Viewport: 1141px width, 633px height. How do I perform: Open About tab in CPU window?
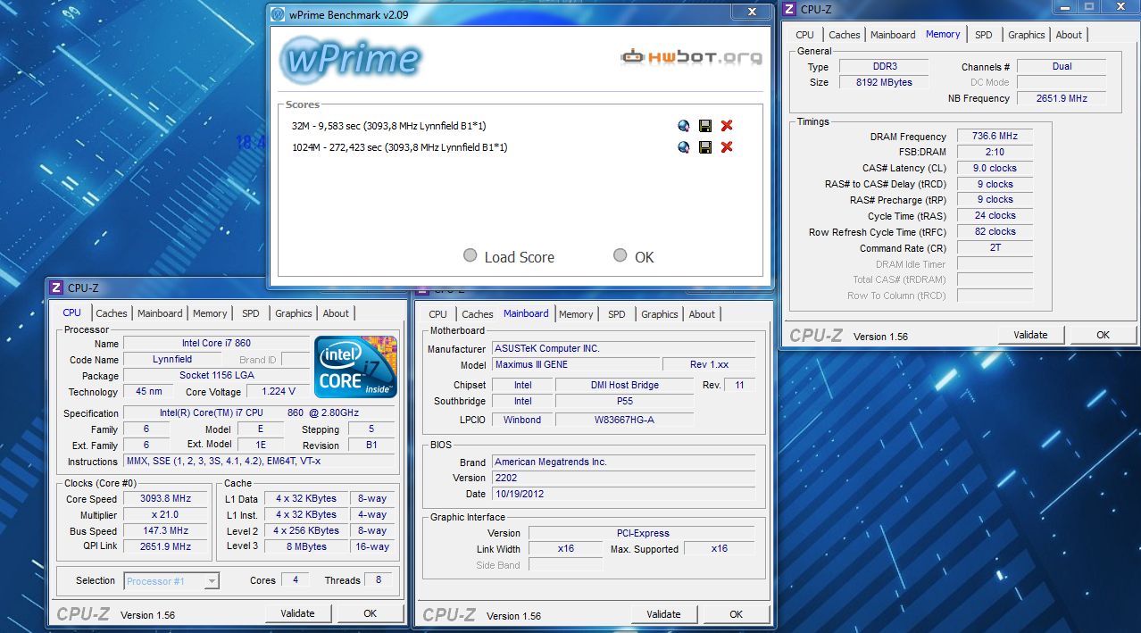[x=336, y=313]
